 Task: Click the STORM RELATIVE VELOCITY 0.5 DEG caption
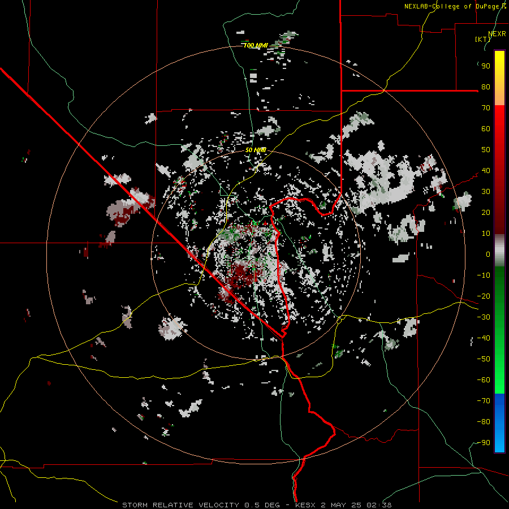pos(201,505)
